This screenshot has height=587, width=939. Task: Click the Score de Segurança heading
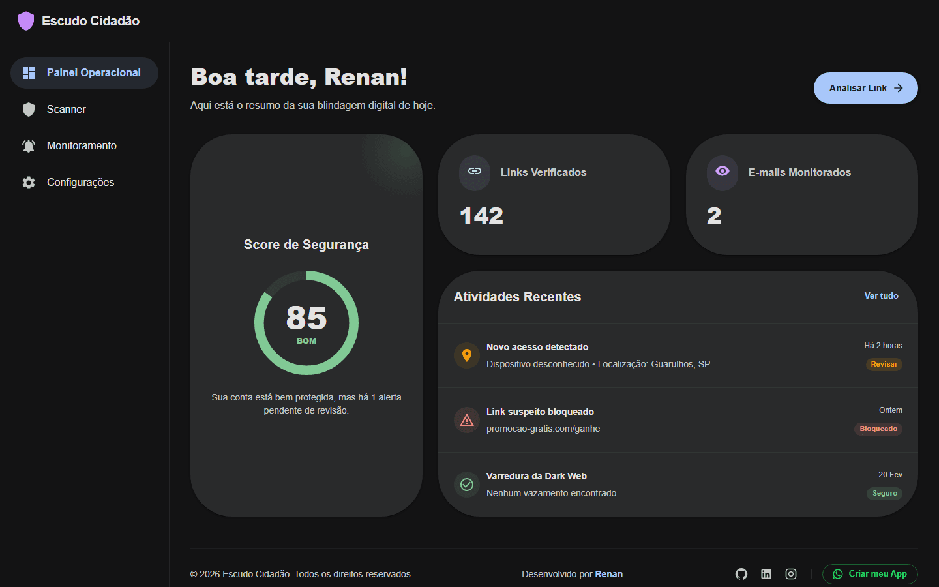(306, 245)
